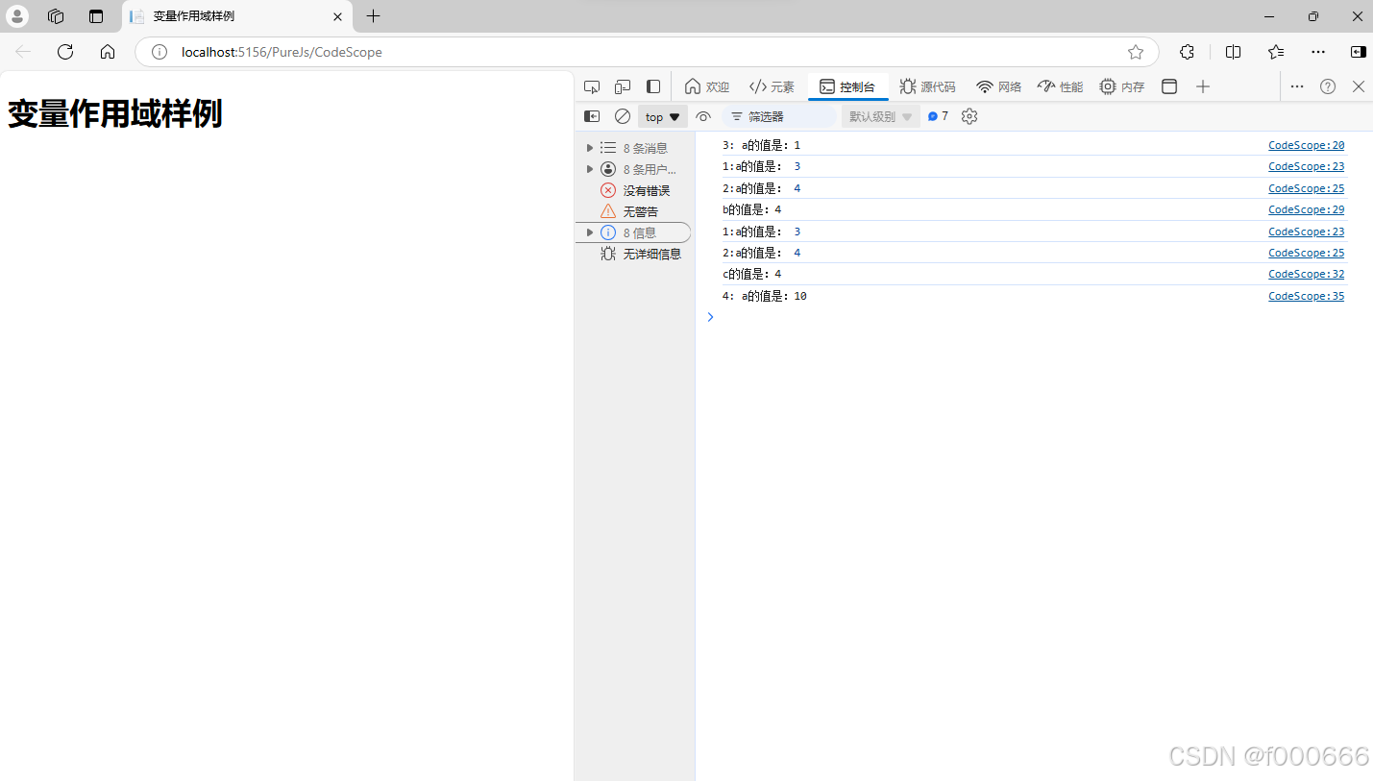Open browser settings and more menu
Image resolution: width=1373 pixels, height=781 pixels.
coord(1318,52)
